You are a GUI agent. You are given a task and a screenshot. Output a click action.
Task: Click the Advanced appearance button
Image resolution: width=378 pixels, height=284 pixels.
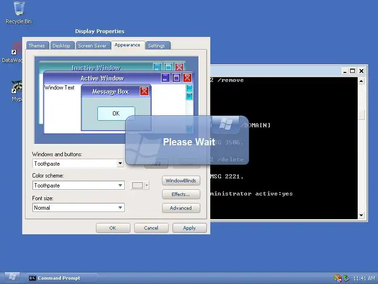(x=181, y=208)
